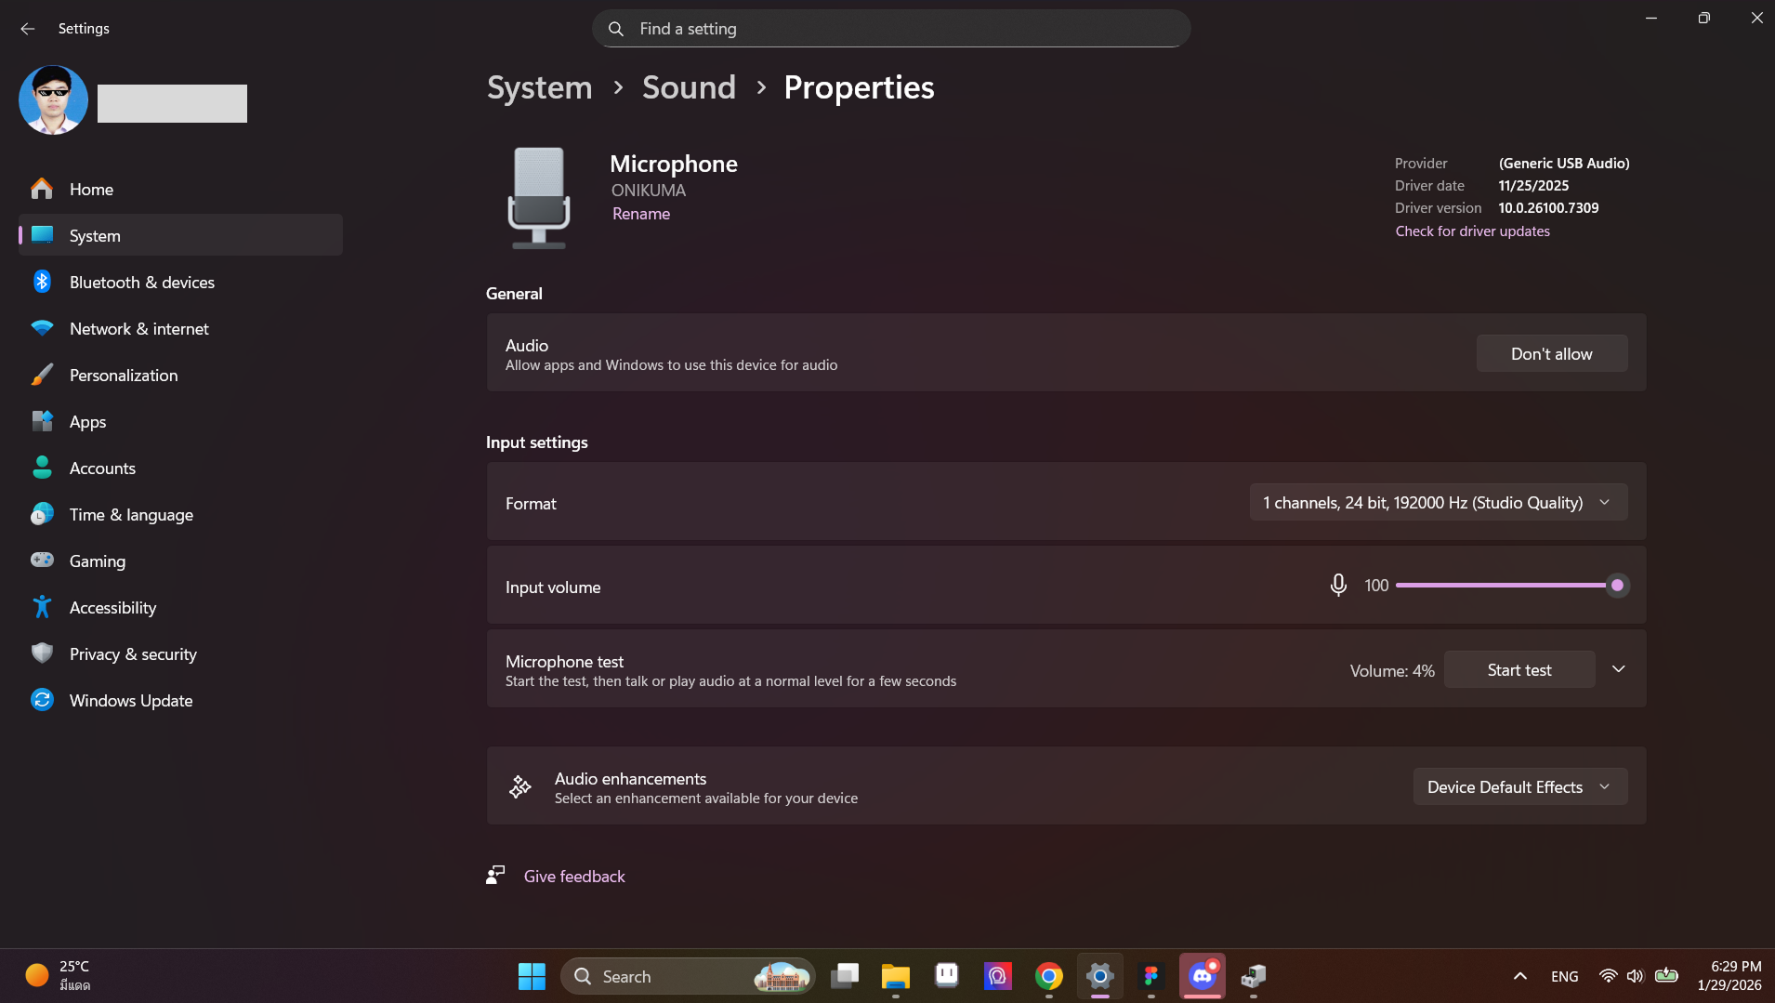Image resolution: width=1775 pixels, height=1003 pixels.
Task: Go to Privacy & security section
Action: [133, 653]
